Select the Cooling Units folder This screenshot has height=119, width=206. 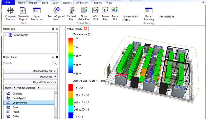click(29, 103)
